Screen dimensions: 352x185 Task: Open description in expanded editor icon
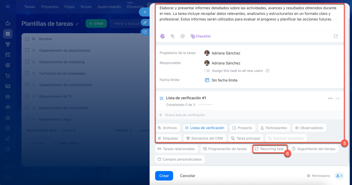[x=335, y=36]
